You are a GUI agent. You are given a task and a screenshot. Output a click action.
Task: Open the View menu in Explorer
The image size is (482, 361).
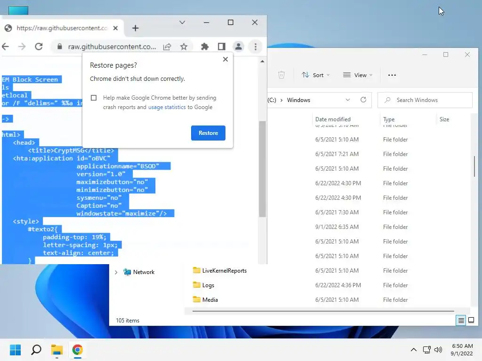pyautogui.click(x=358, y=75)
